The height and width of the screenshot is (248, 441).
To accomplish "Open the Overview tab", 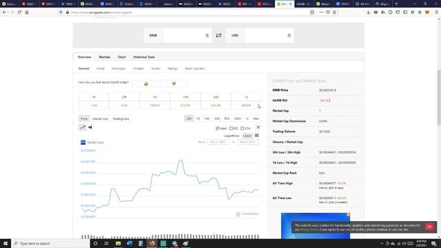I will click(84, 57).
